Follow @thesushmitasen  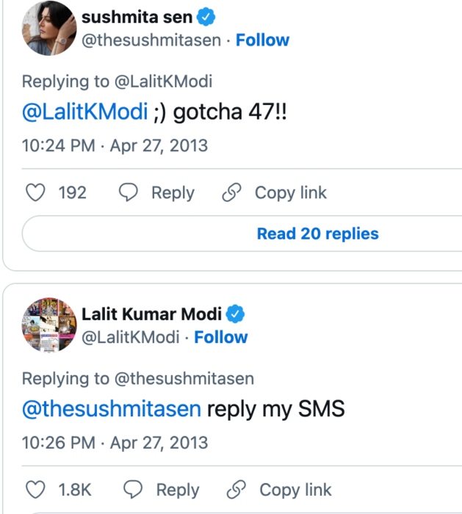(262, 40)
